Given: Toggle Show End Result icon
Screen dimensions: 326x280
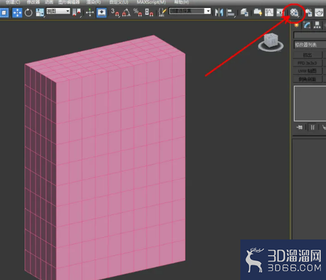Looking at the screenshot, I should click(312, 127).
